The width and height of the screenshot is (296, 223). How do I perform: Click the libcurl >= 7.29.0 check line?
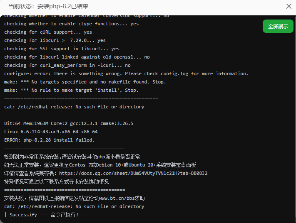click(x=55, y=40)
